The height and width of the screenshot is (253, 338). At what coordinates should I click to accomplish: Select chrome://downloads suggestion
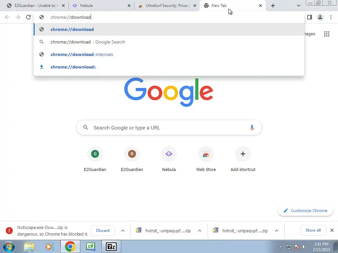tap(169, 67)
